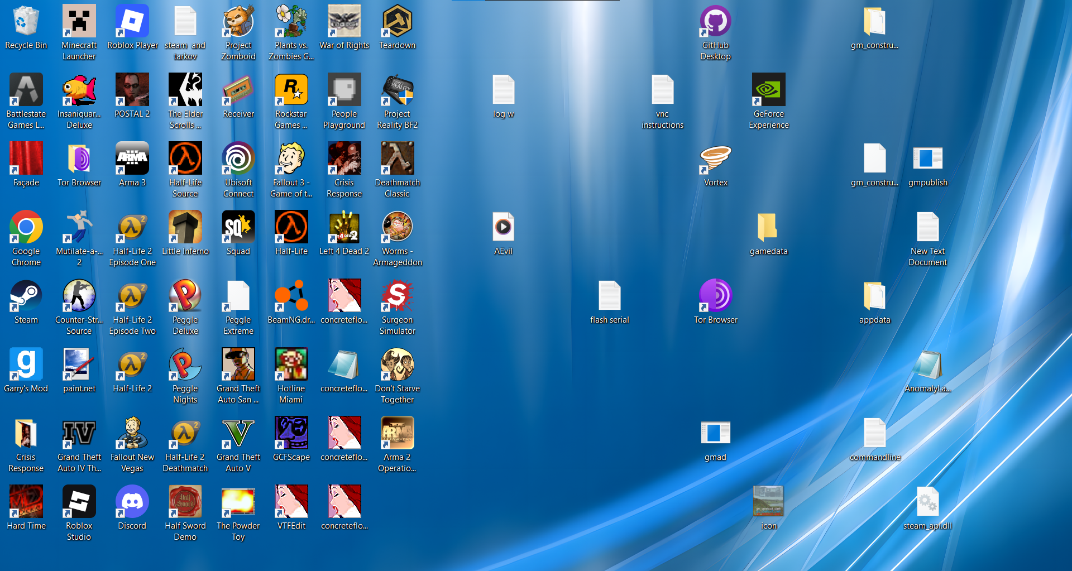Click the People Playground icon

click(344, 89)
